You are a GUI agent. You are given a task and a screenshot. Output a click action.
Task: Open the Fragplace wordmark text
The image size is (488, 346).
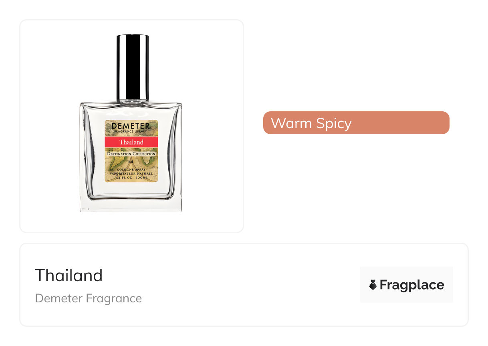click(412, 285)
